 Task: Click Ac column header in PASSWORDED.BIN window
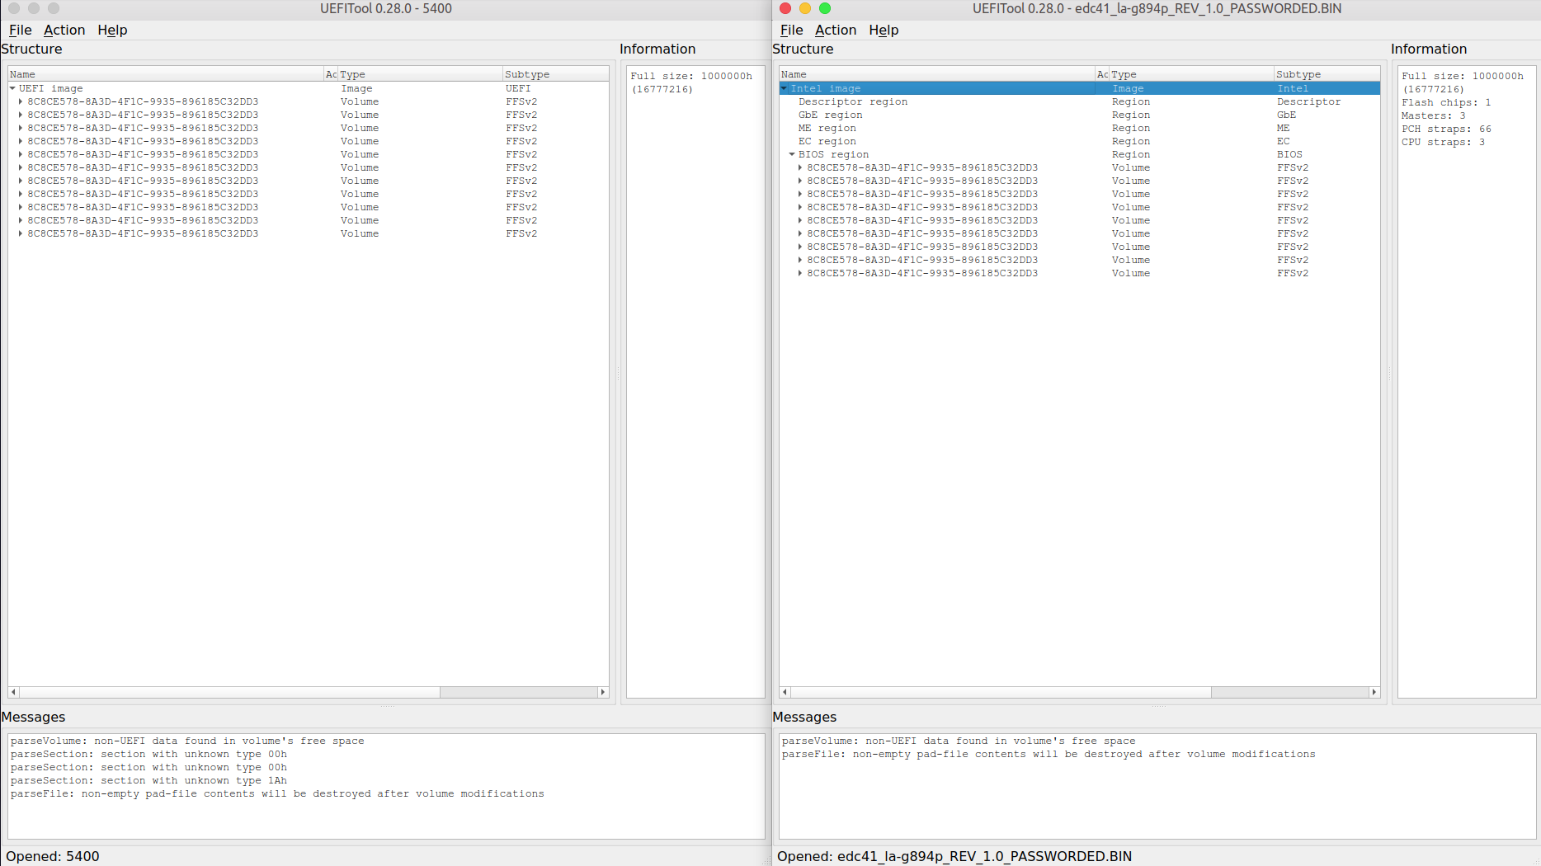click(1102, 74)
